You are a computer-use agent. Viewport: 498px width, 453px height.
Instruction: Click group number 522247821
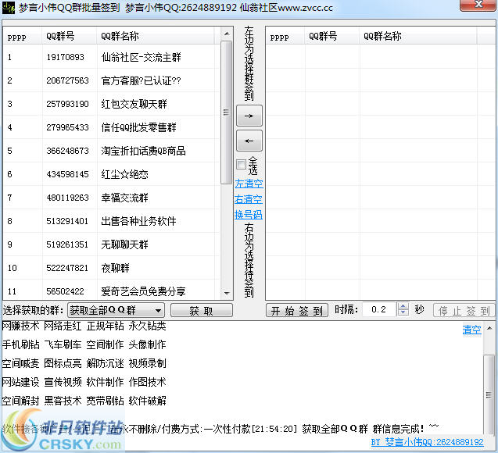pos(67,268)
